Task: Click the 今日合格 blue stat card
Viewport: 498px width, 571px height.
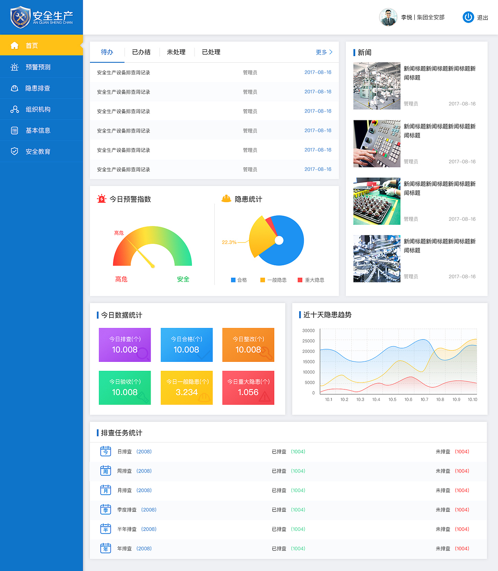Action: click(x=186, y=345)
